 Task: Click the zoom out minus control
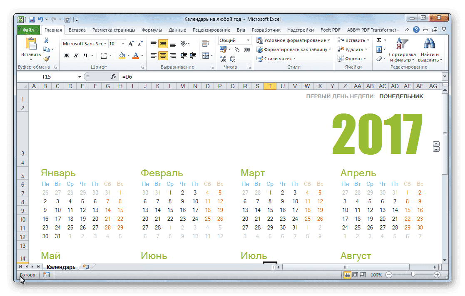388,275
